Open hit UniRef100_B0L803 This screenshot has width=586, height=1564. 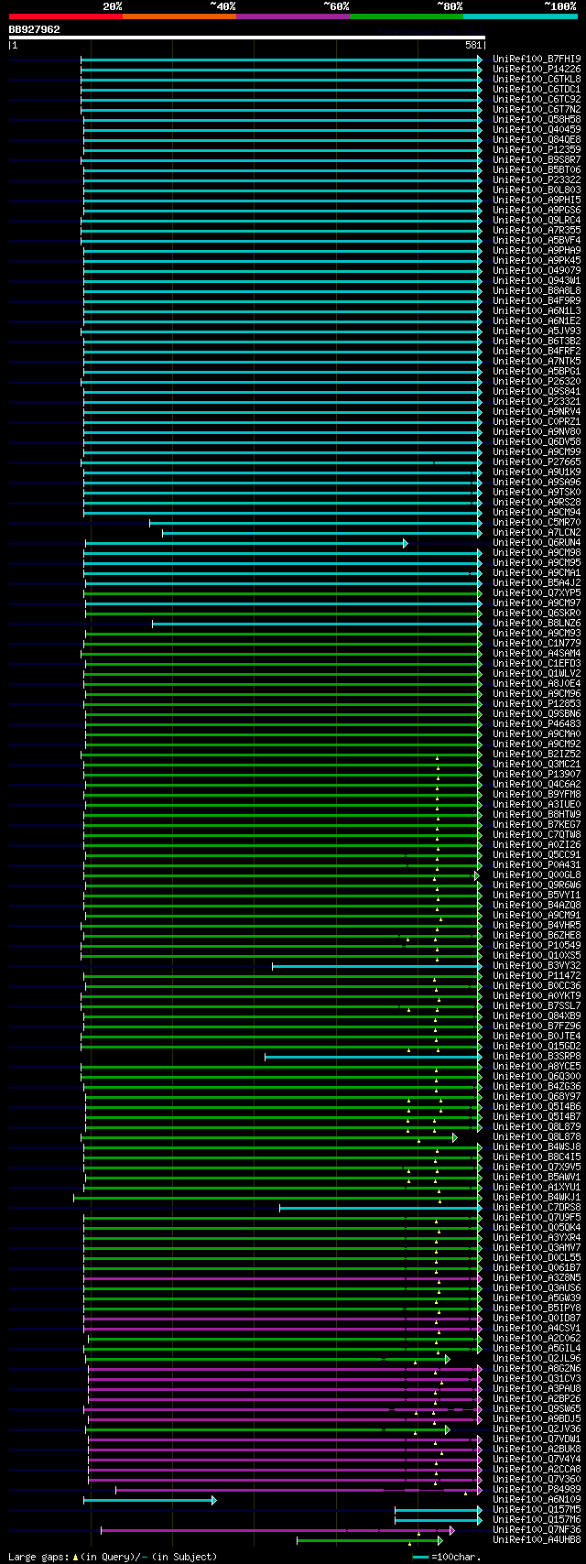tap(537, 190)
